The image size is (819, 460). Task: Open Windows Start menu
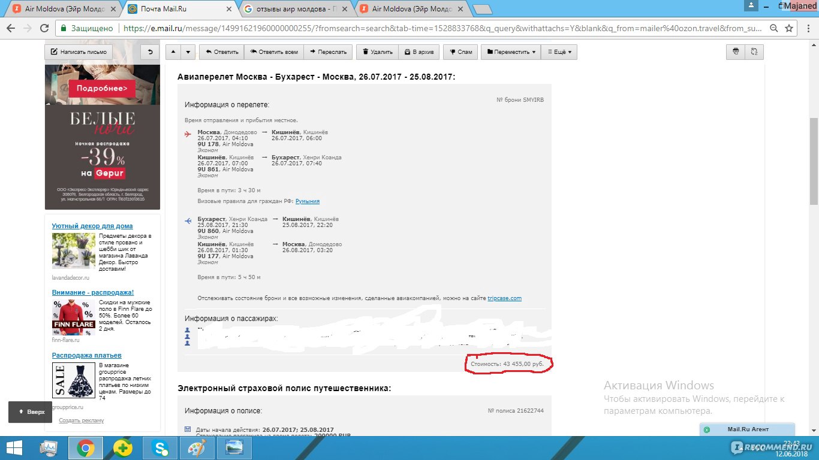pos(15,448)
